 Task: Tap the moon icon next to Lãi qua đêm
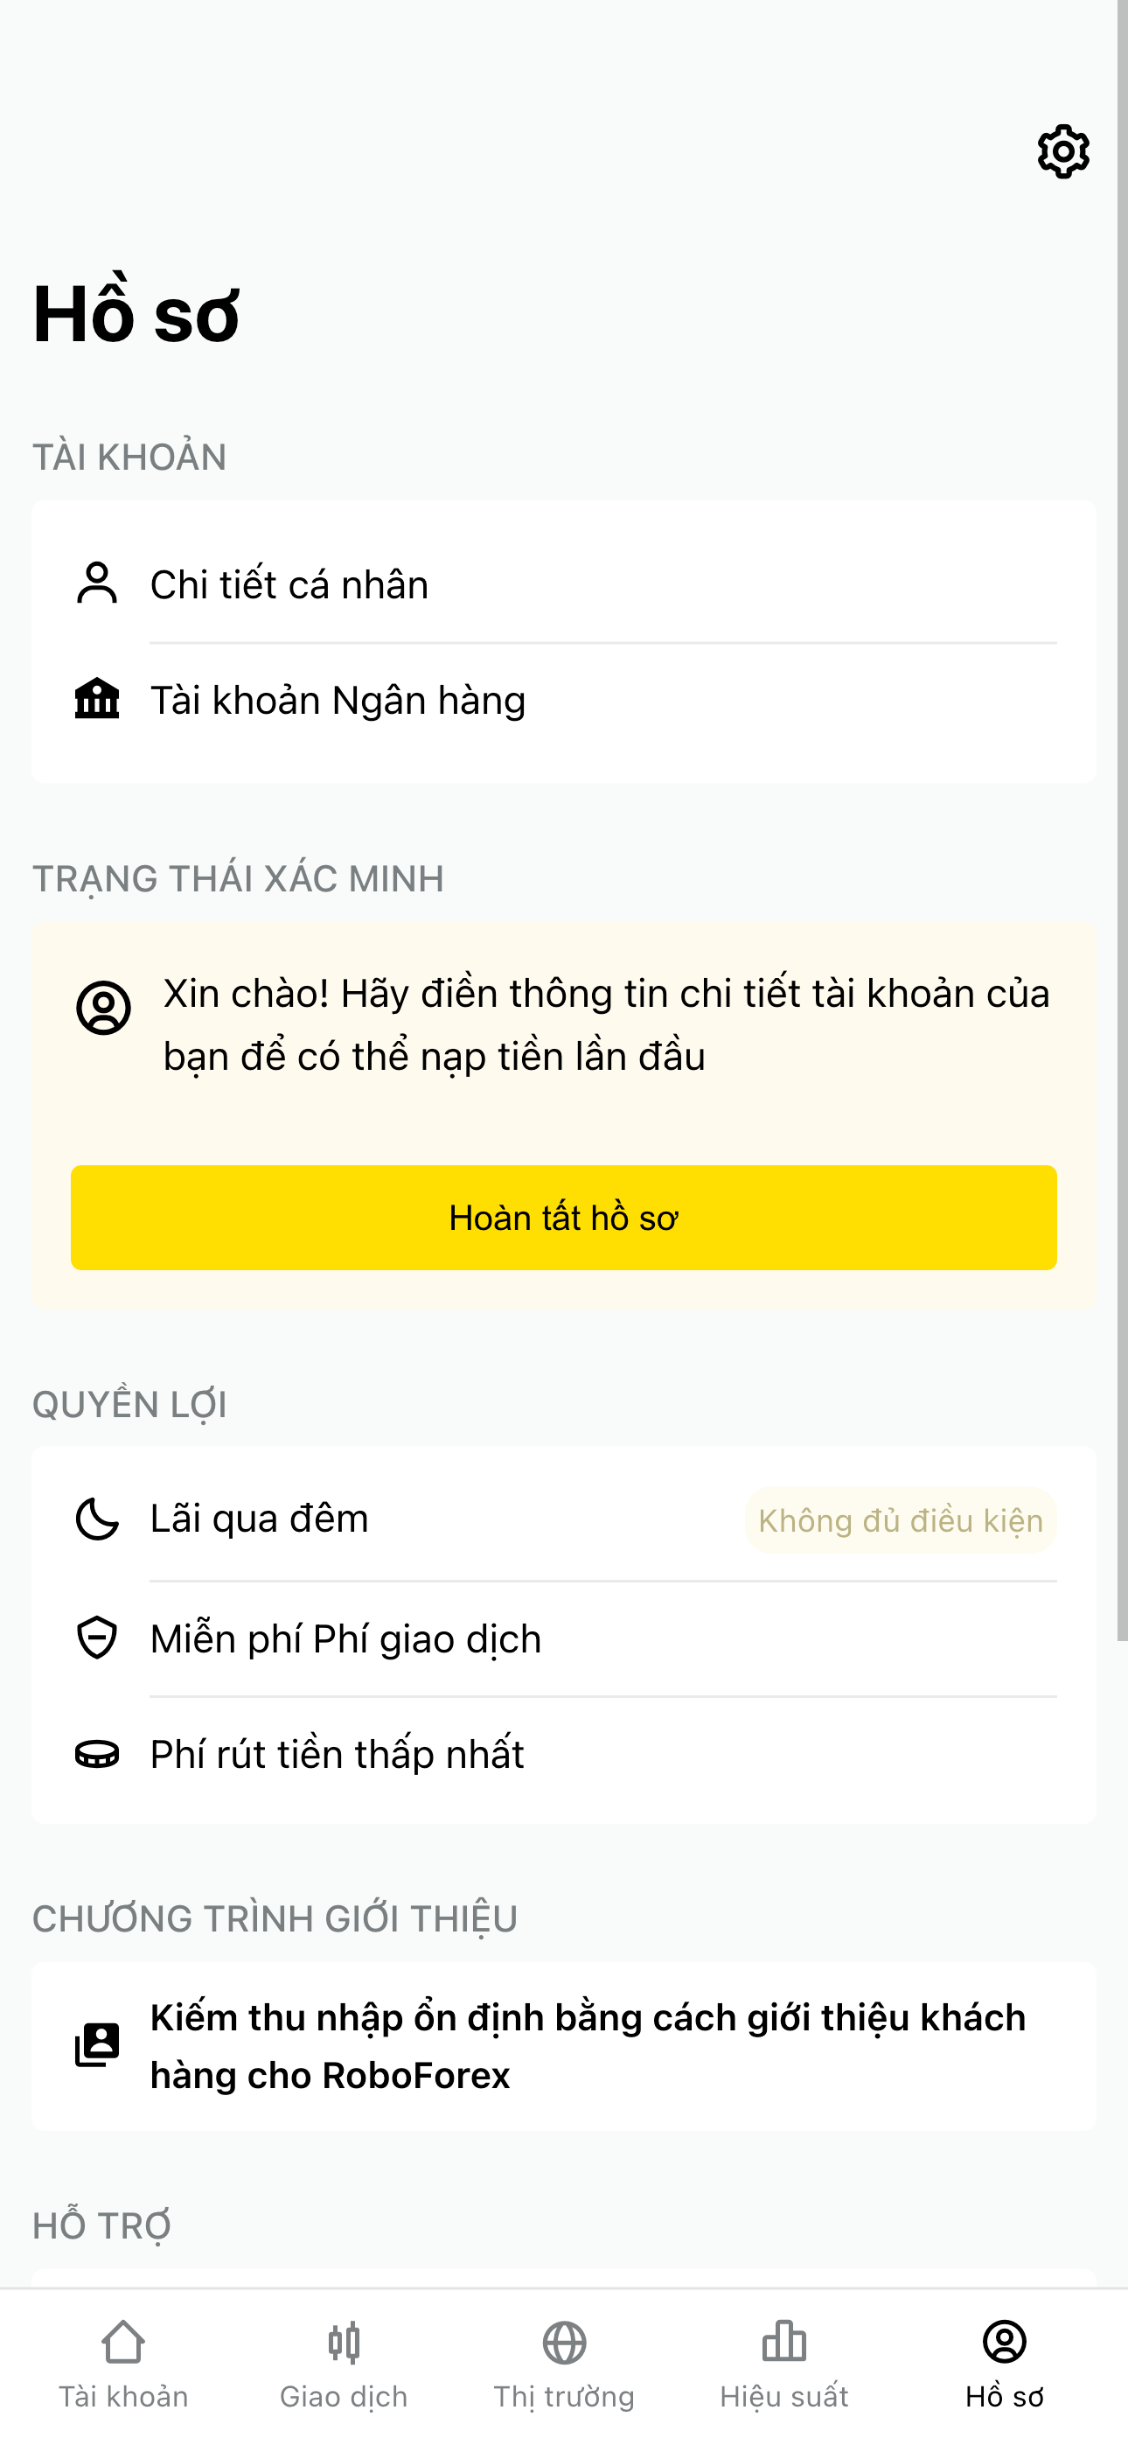97,1519
